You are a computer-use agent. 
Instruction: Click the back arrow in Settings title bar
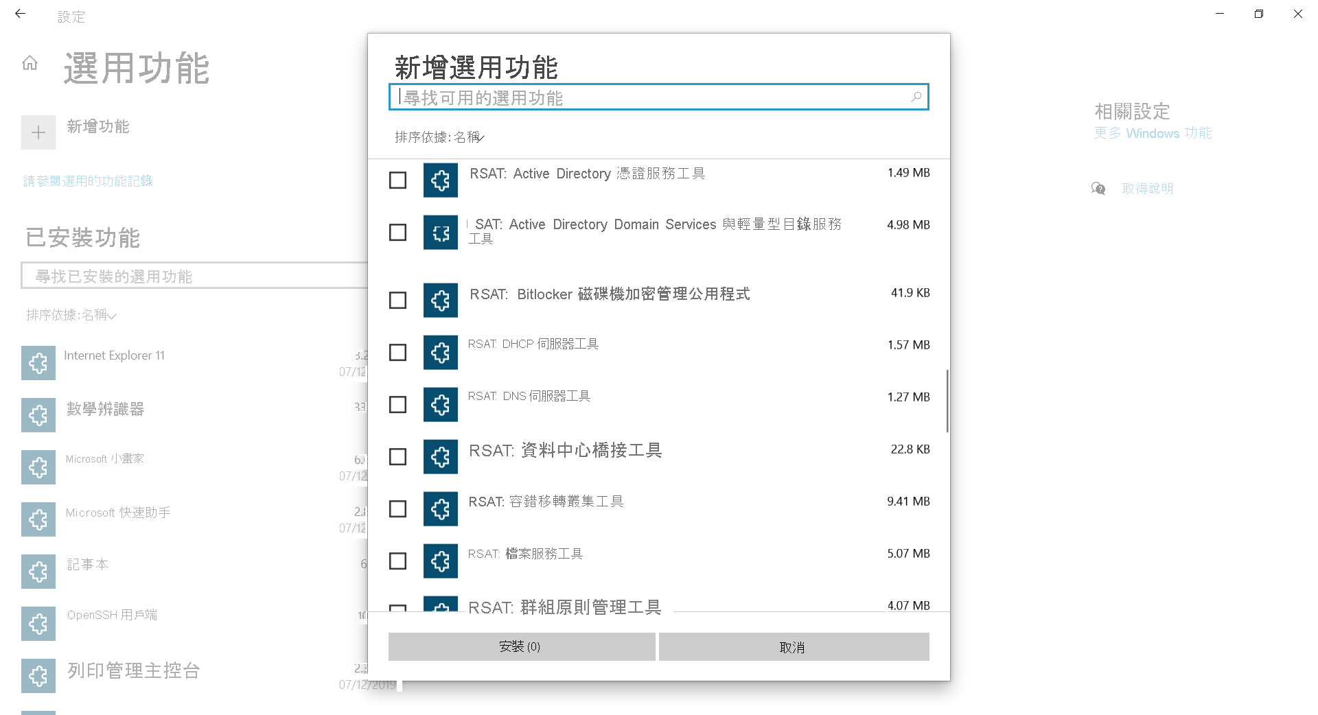(20, 14)
